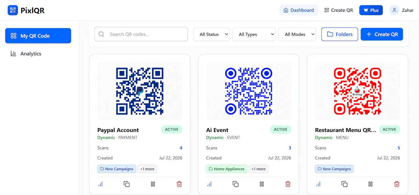Show +1 more folders on Ai Event
Viewport: 419px width, 195px height.
point(258,169)
